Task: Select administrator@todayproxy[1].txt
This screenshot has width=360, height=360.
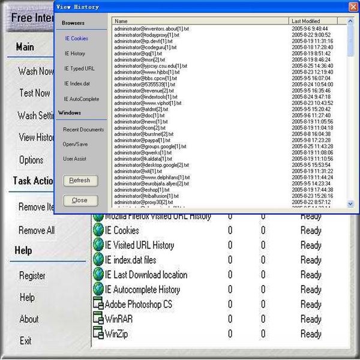Action: 147,35
